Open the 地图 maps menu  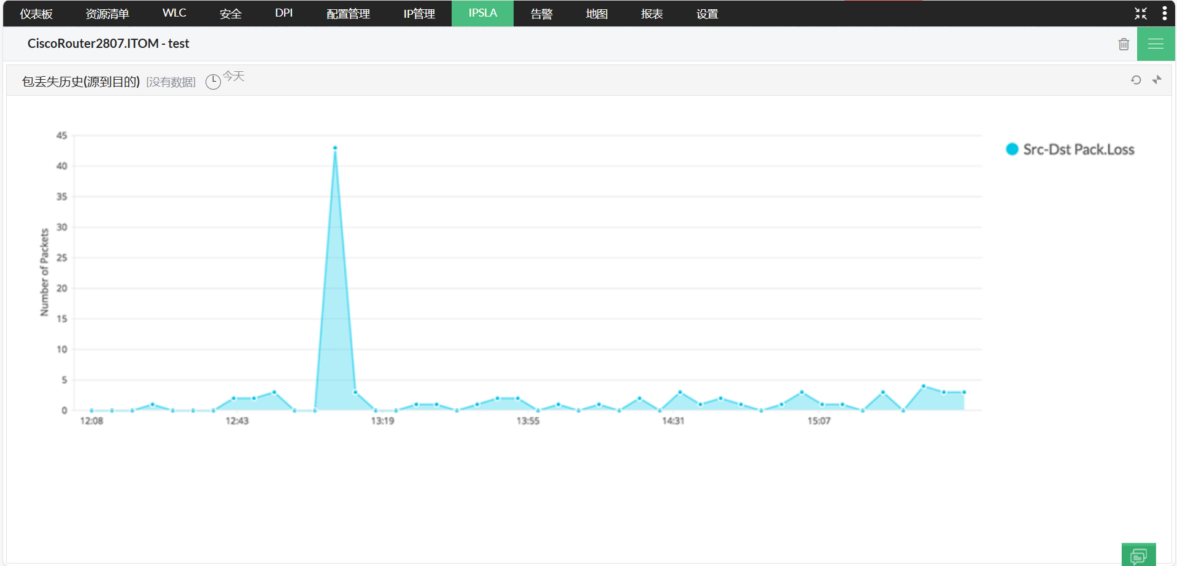pos(596,14)
